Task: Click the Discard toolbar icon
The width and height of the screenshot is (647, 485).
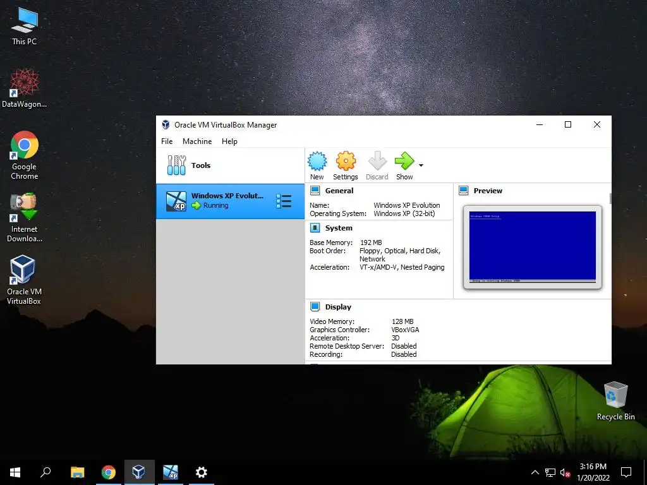Action: 377,161
